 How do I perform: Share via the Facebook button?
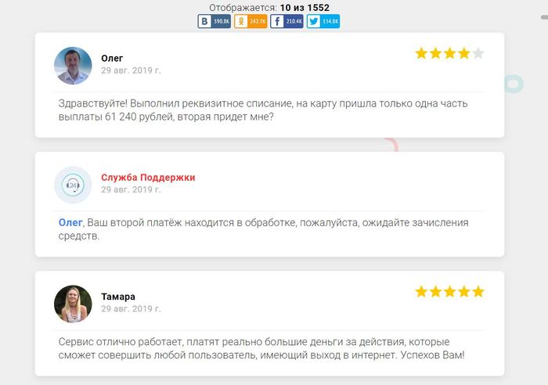click(x=287, y=21)
